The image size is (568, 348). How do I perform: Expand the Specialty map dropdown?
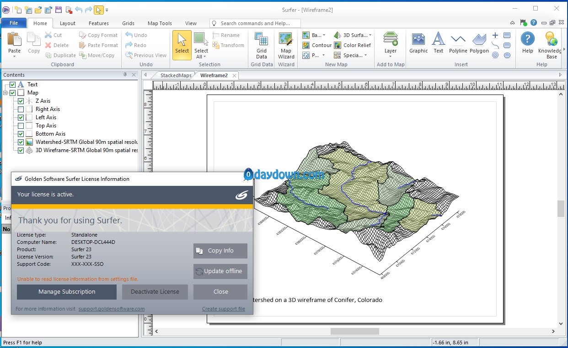pos(365,55)
